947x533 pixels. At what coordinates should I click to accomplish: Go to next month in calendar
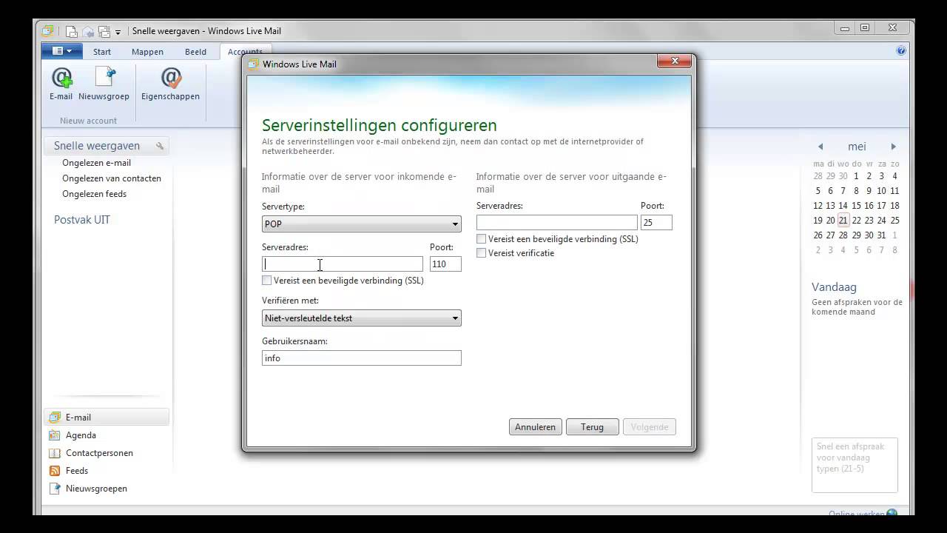coord(893,147)
